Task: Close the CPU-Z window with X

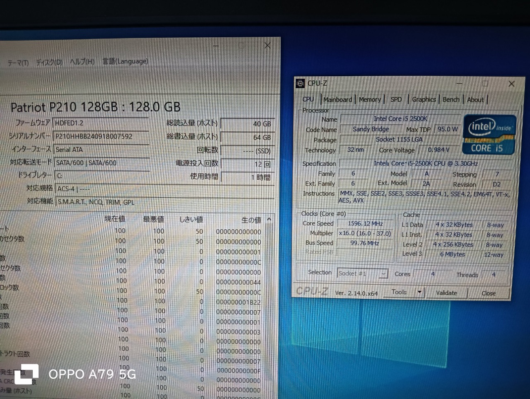Action: click(511, 84)
